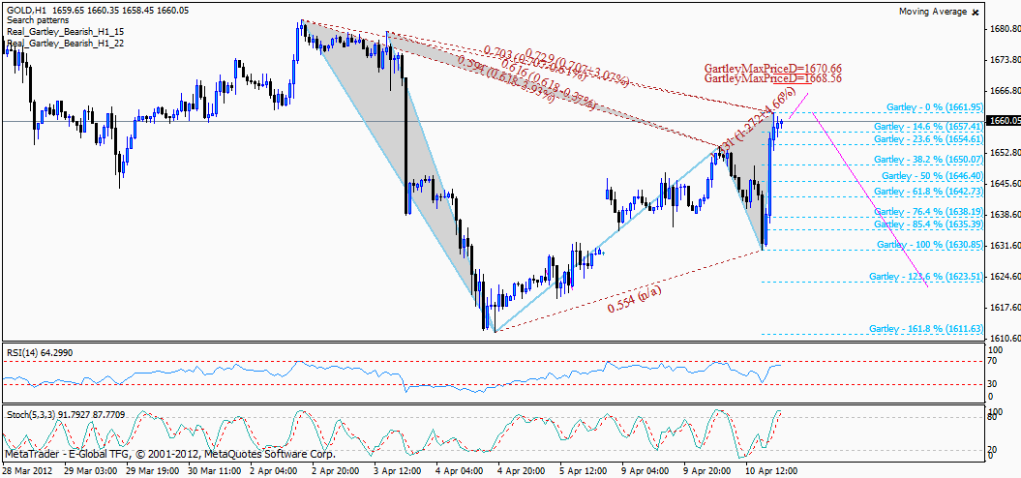Click the 1645.80 price scale label

coord(1005,183)
